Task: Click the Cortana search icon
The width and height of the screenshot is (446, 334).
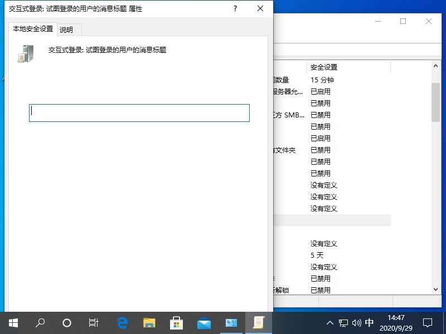Action: point(40,323)
